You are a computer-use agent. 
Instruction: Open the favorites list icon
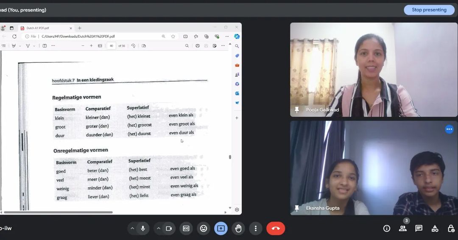pos(196,36)
